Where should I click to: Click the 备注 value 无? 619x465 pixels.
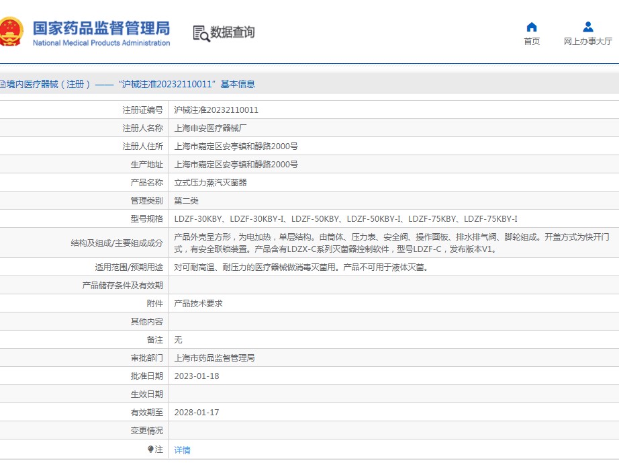(x=178, y=340)
